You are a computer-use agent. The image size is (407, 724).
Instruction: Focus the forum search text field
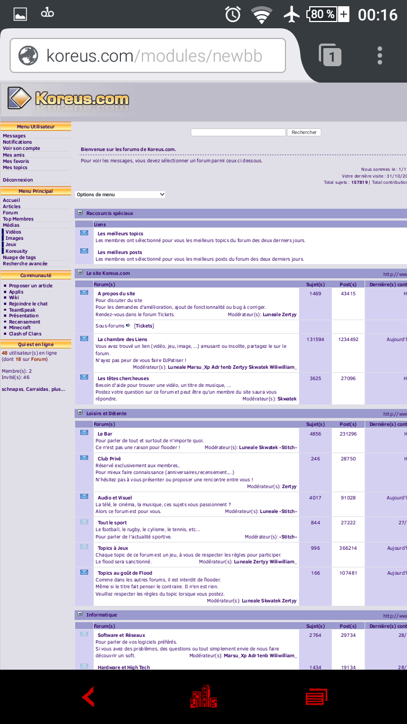point(238,132)
